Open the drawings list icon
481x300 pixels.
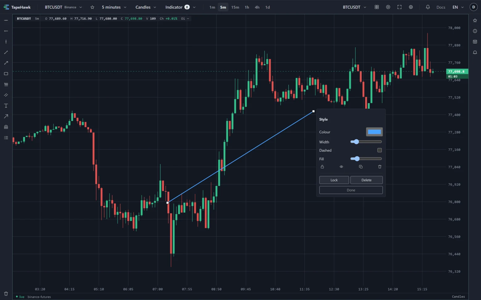(6, 138)
